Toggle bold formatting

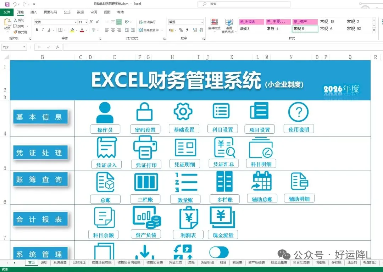pyautogui.click(x=37, y=30)
